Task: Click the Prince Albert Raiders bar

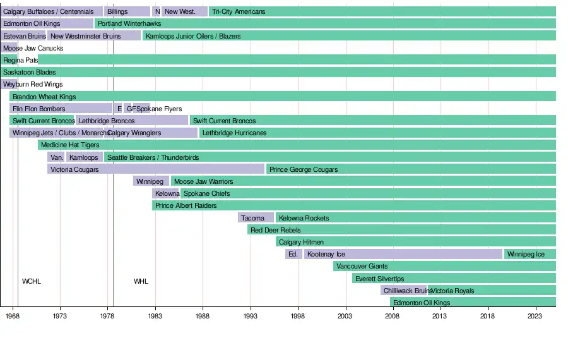Action: (353, 205)
